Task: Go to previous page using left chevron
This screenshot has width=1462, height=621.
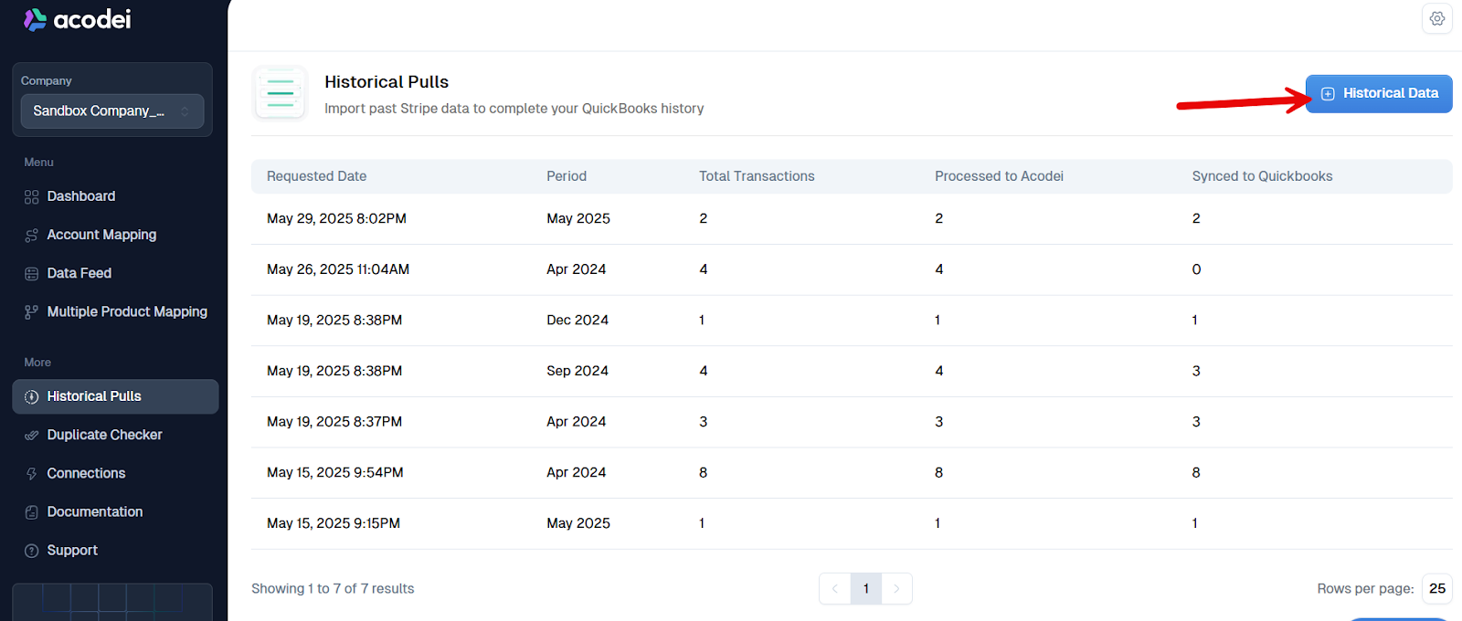Action: tap(835, 589)
